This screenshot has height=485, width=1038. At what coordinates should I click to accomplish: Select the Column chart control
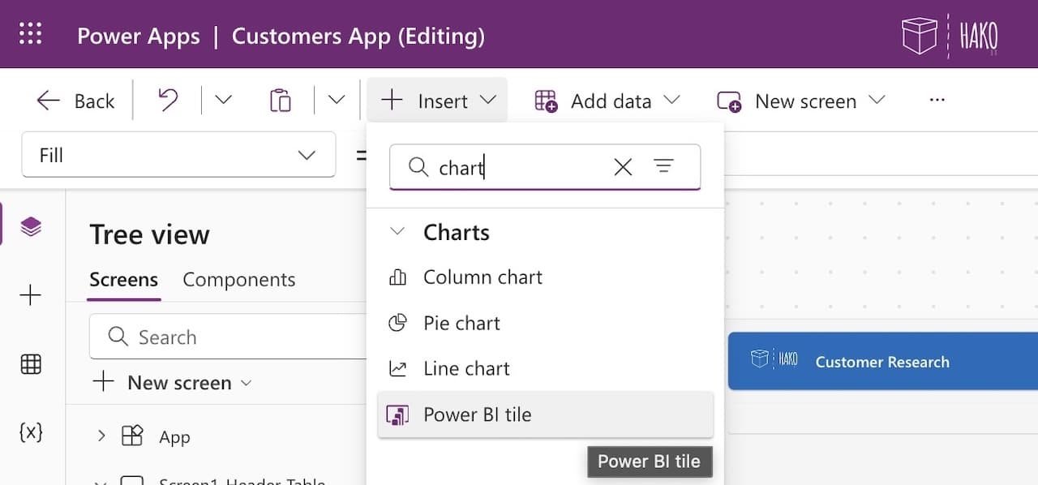point(483,277)
